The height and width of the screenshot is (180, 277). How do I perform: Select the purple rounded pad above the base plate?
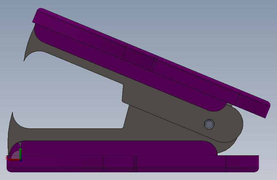[x=113, y=148]
